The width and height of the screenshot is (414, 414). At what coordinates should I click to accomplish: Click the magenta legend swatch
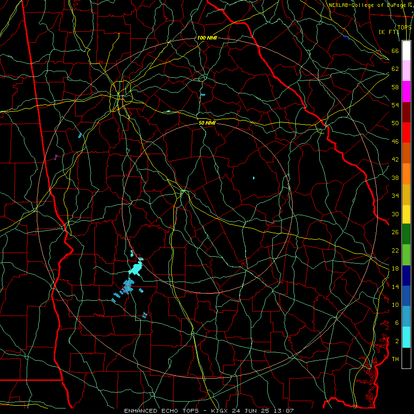(406, 92)
